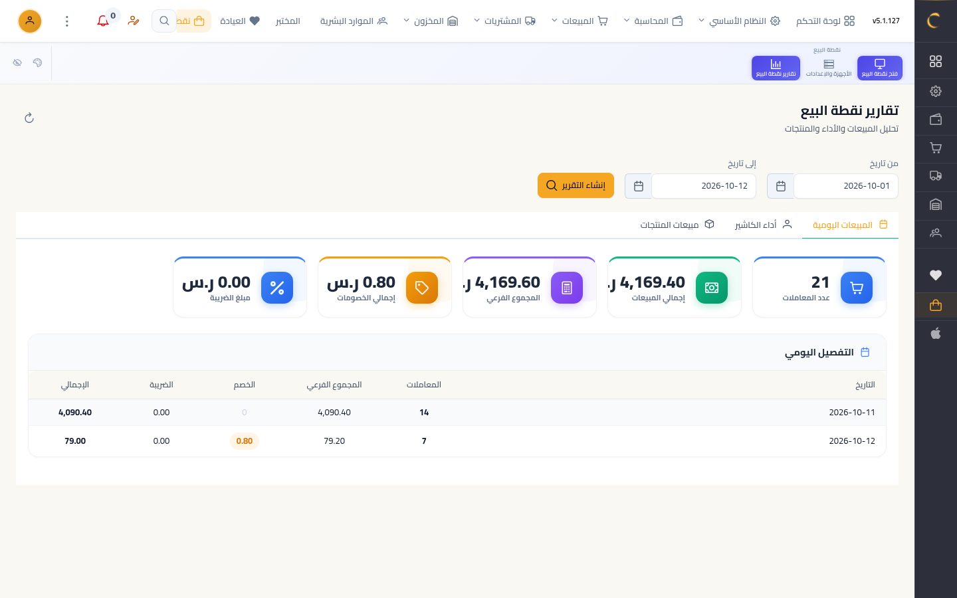957x598 pixels.
Task: Switch to the المبيعات اليومية tab
Action: click(x=850, y=225)
